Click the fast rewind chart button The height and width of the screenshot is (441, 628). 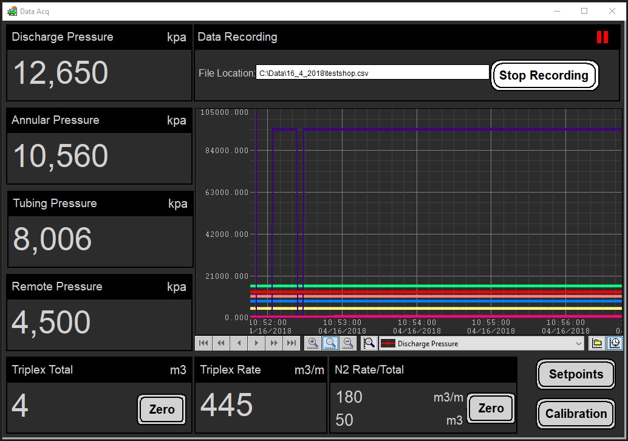(x=221, y=343)
